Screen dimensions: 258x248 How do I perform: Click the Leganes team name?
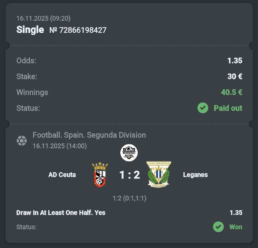[195, 175]
